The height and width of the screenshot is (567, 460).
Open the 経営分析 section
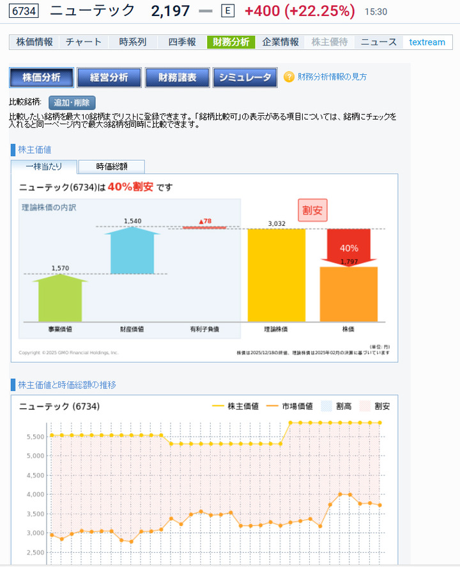click(x=109, y=77)
